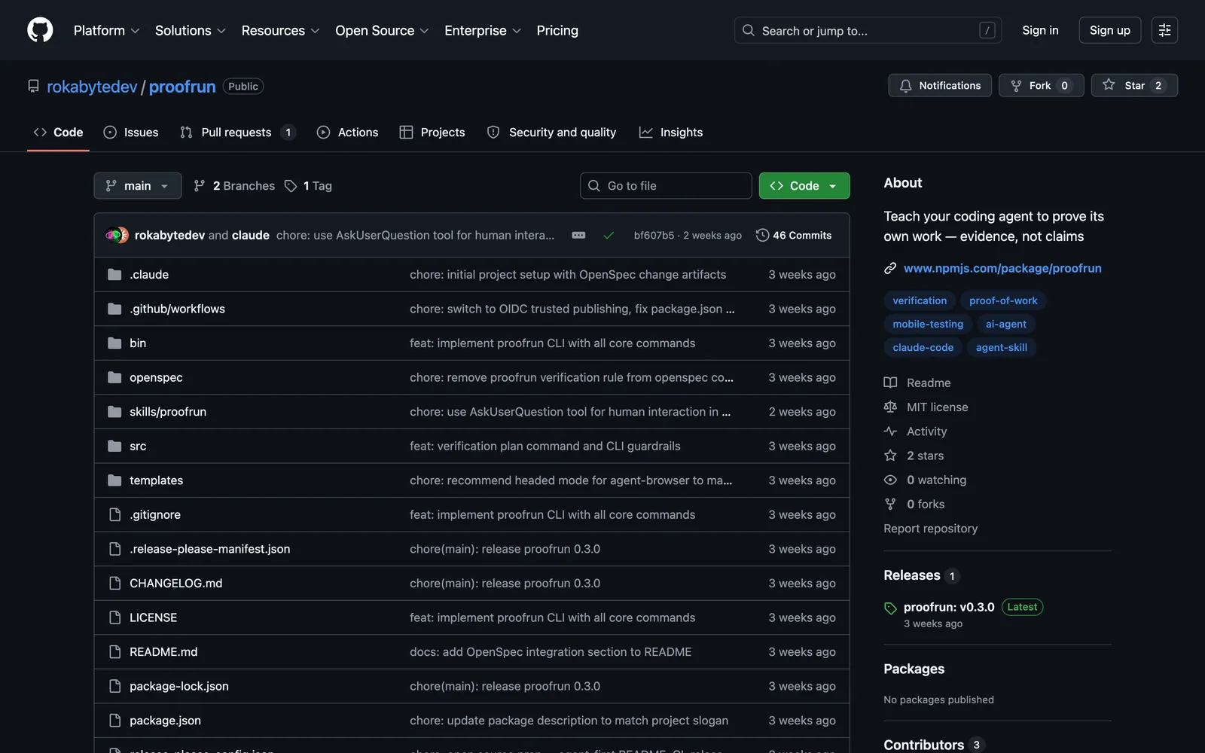Switch to the Pull requests tab
Viewport: 1205px width, 753px height.
click(x=237, y=133)
